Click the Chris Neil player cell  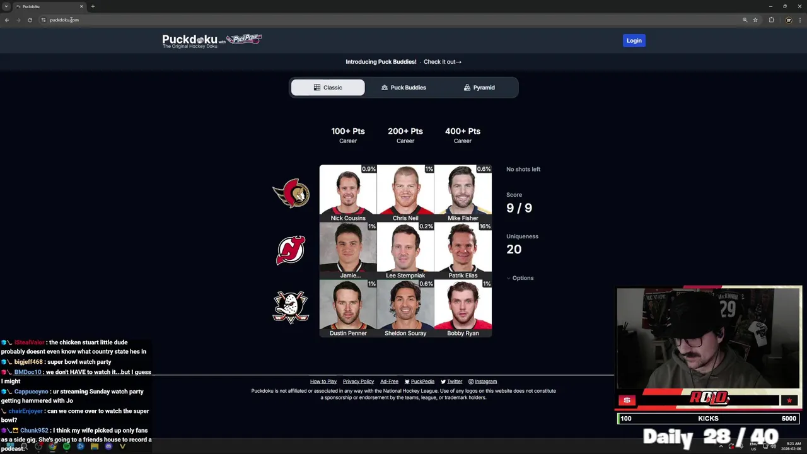(x=405, y=194)
